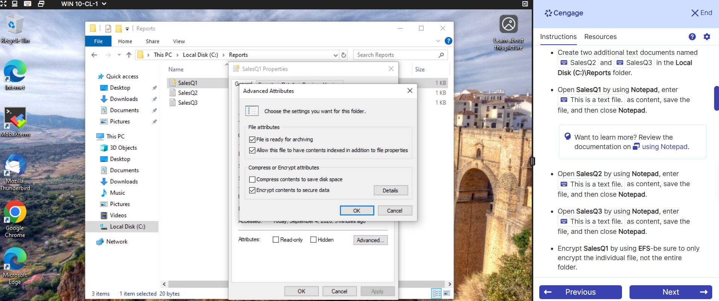This screenshot has width=719, height=301.
Task: Launch Google Chrome from the desktop
Action: (15, 220)
